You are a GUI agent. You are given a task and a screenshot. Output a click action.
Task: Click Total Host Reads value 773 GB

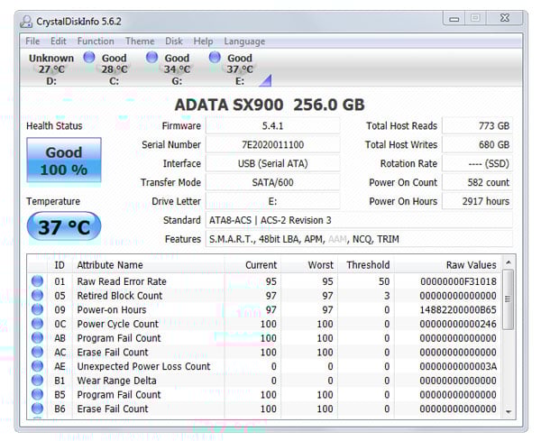(477, 125)
